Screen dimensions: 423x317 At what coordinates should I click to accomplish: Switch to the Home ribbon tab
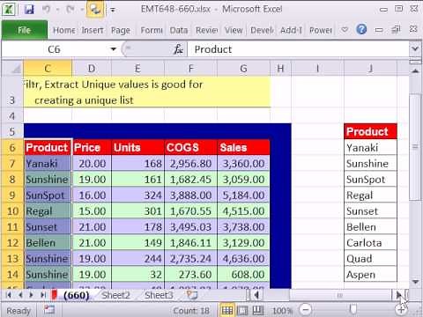(x=63, y=30)
